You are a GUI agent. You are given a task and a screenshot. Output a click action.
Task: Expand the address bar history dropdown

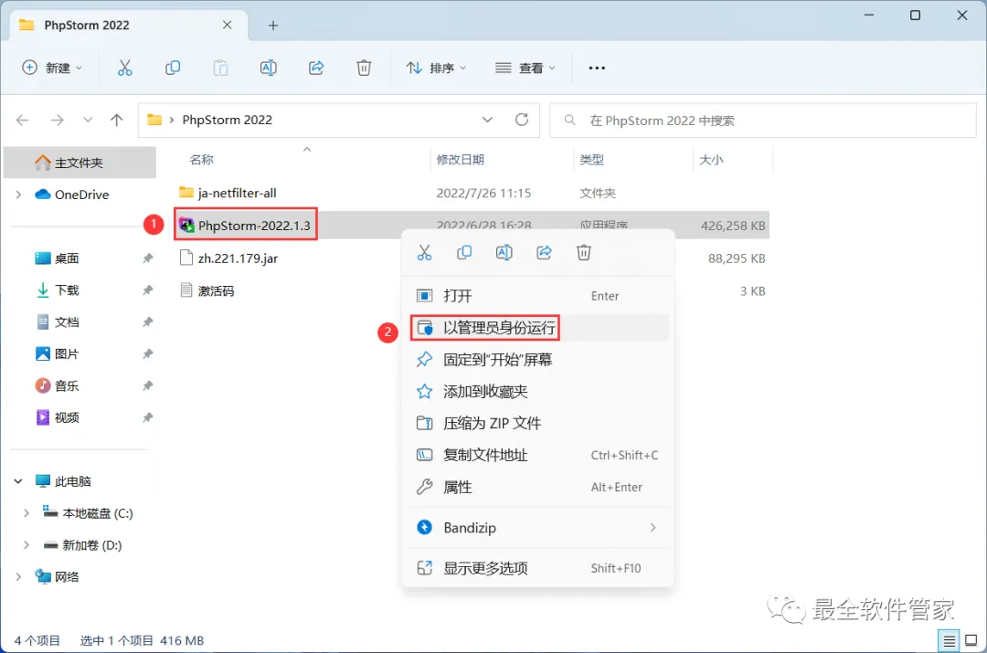pyautogui.click(x=487, y=120)
